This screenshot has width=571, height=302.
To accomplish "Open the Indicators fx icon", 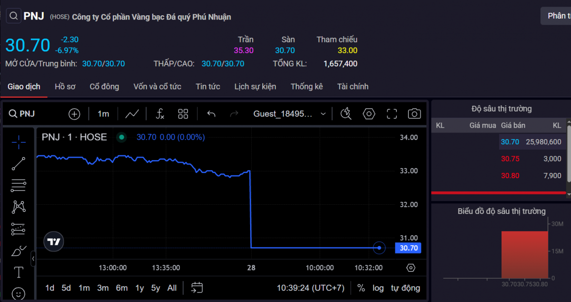I will click(x=160, y=114).
